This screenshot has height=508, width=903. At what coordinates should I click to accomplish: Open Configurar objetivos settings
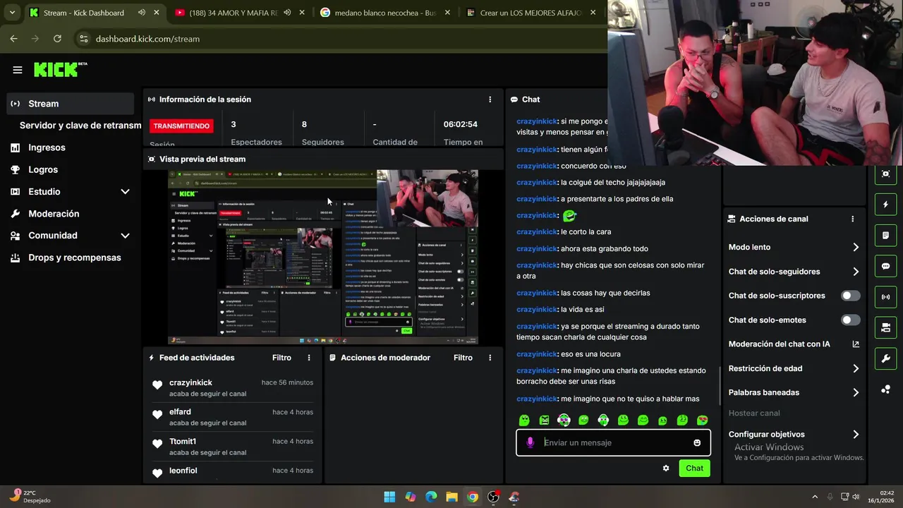[794, 435]
